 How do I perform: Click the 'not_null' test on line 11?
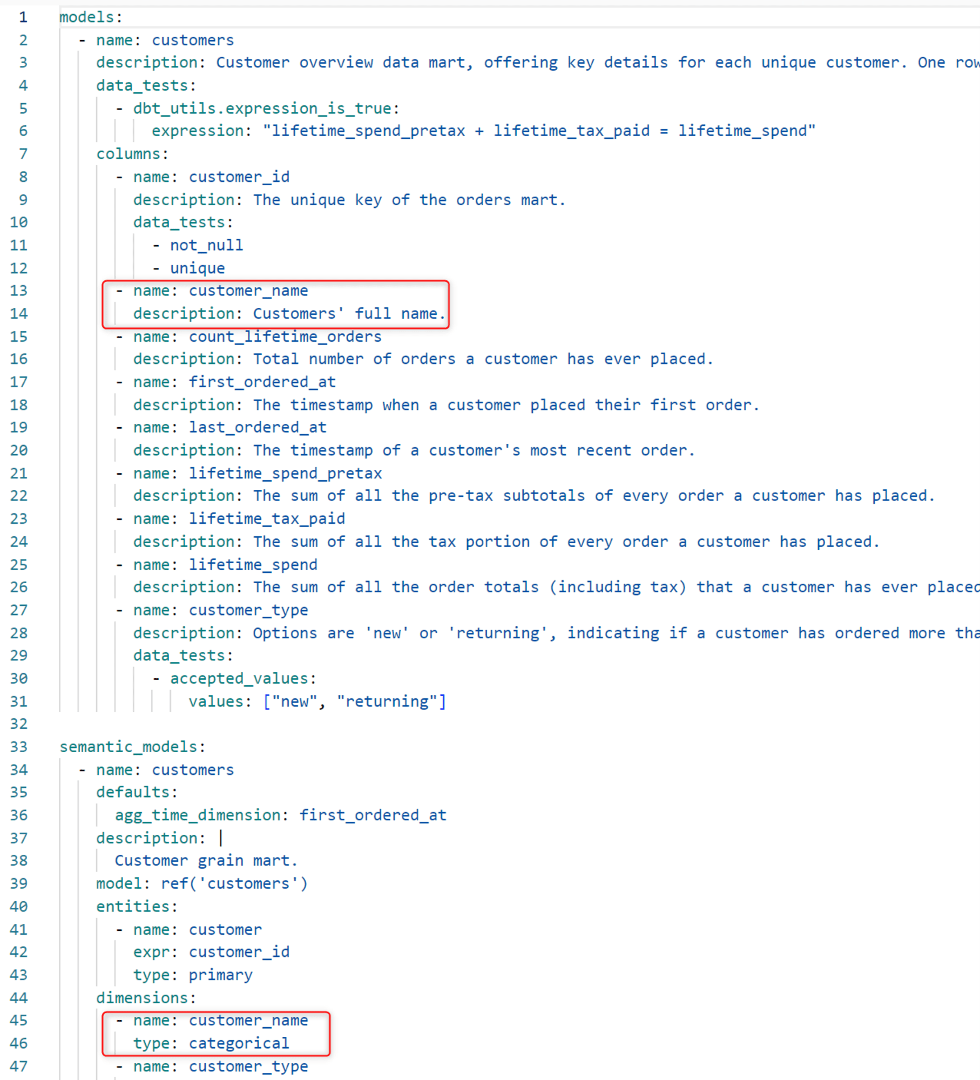pyautogui.click(x=207, y=245)
